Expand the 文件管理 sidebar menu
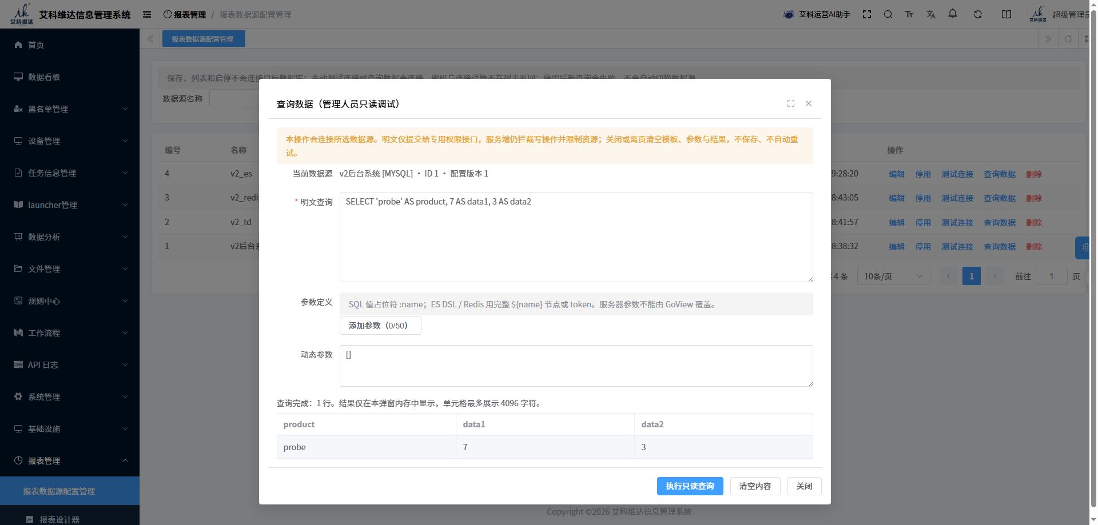The image size is (1098, 525). [x=70, y=268]
